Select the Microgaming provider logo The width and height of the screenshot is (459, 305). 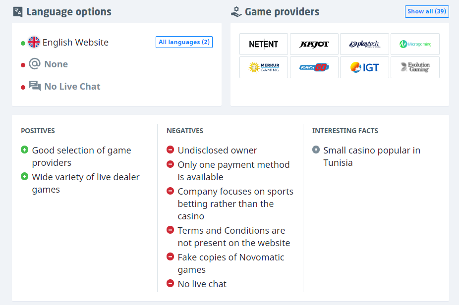click(x=415, y=44)
